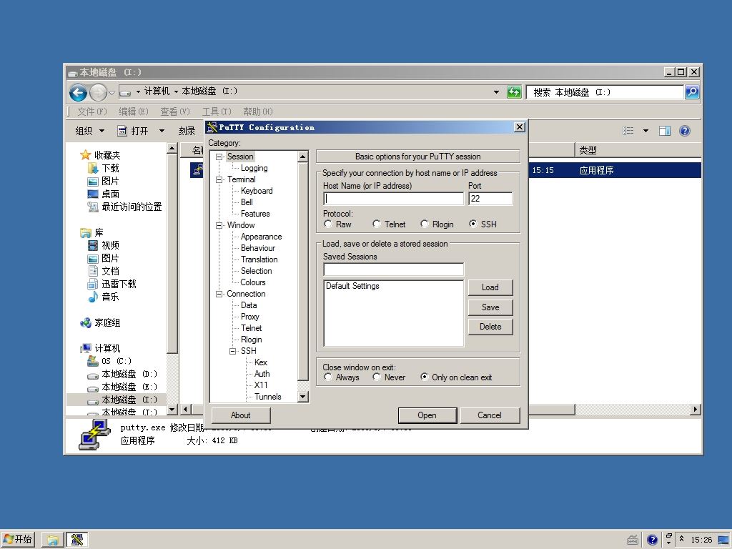Select the Logging category
The height and width of the screenshot is (549, 732).
[x=254, y=168]
